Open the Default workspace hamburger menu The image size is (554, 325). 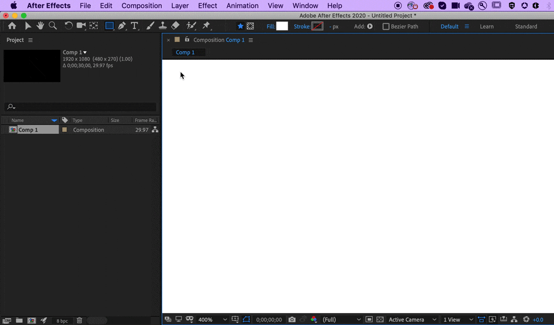click(x=466, y=27)
